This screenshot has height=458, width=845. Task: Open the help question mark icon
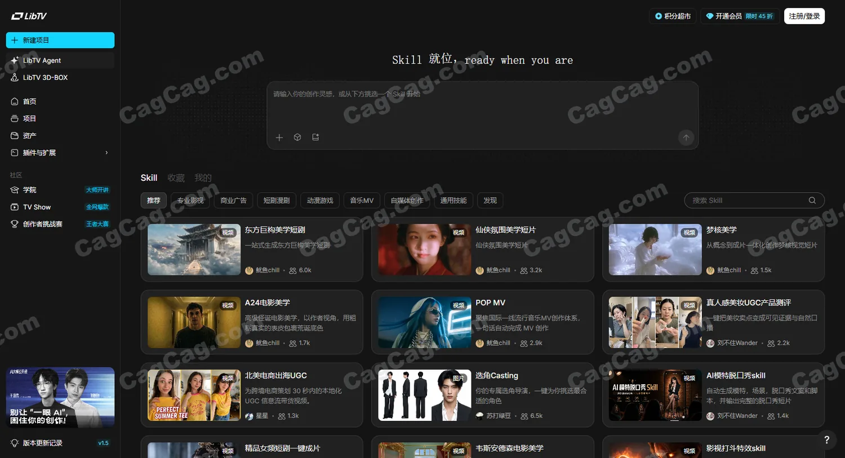826,440
